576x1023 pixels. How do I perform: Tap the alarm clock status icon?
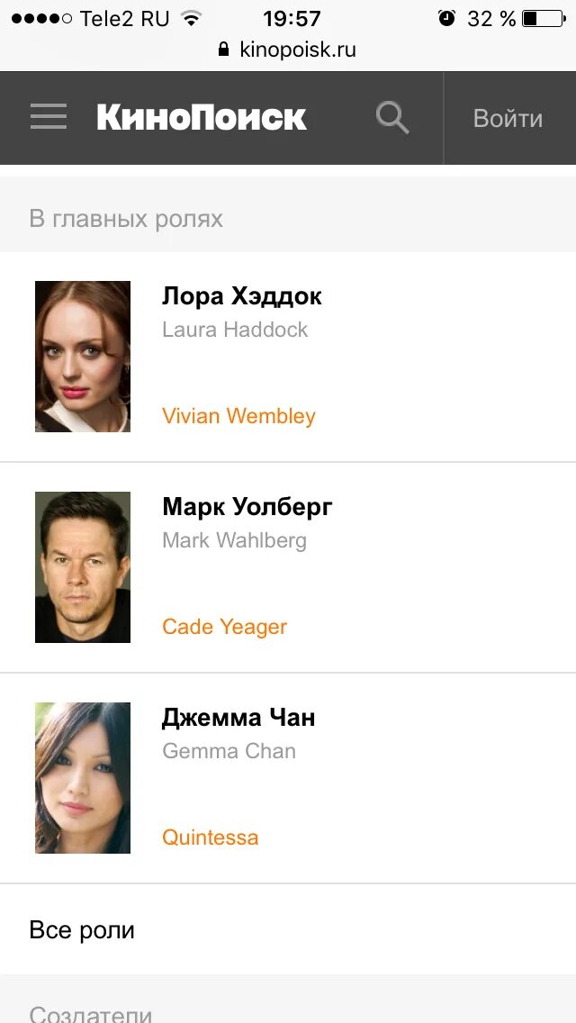click(446, 18)
